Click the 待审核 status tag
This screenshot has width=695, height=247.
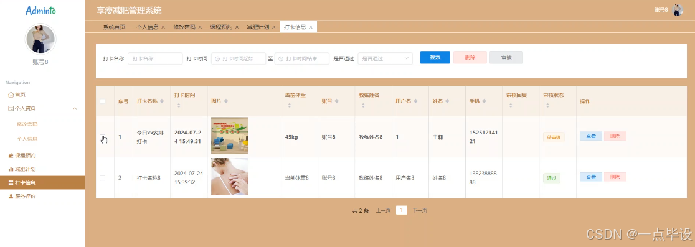pyautogui.click(x=554, y=137)
